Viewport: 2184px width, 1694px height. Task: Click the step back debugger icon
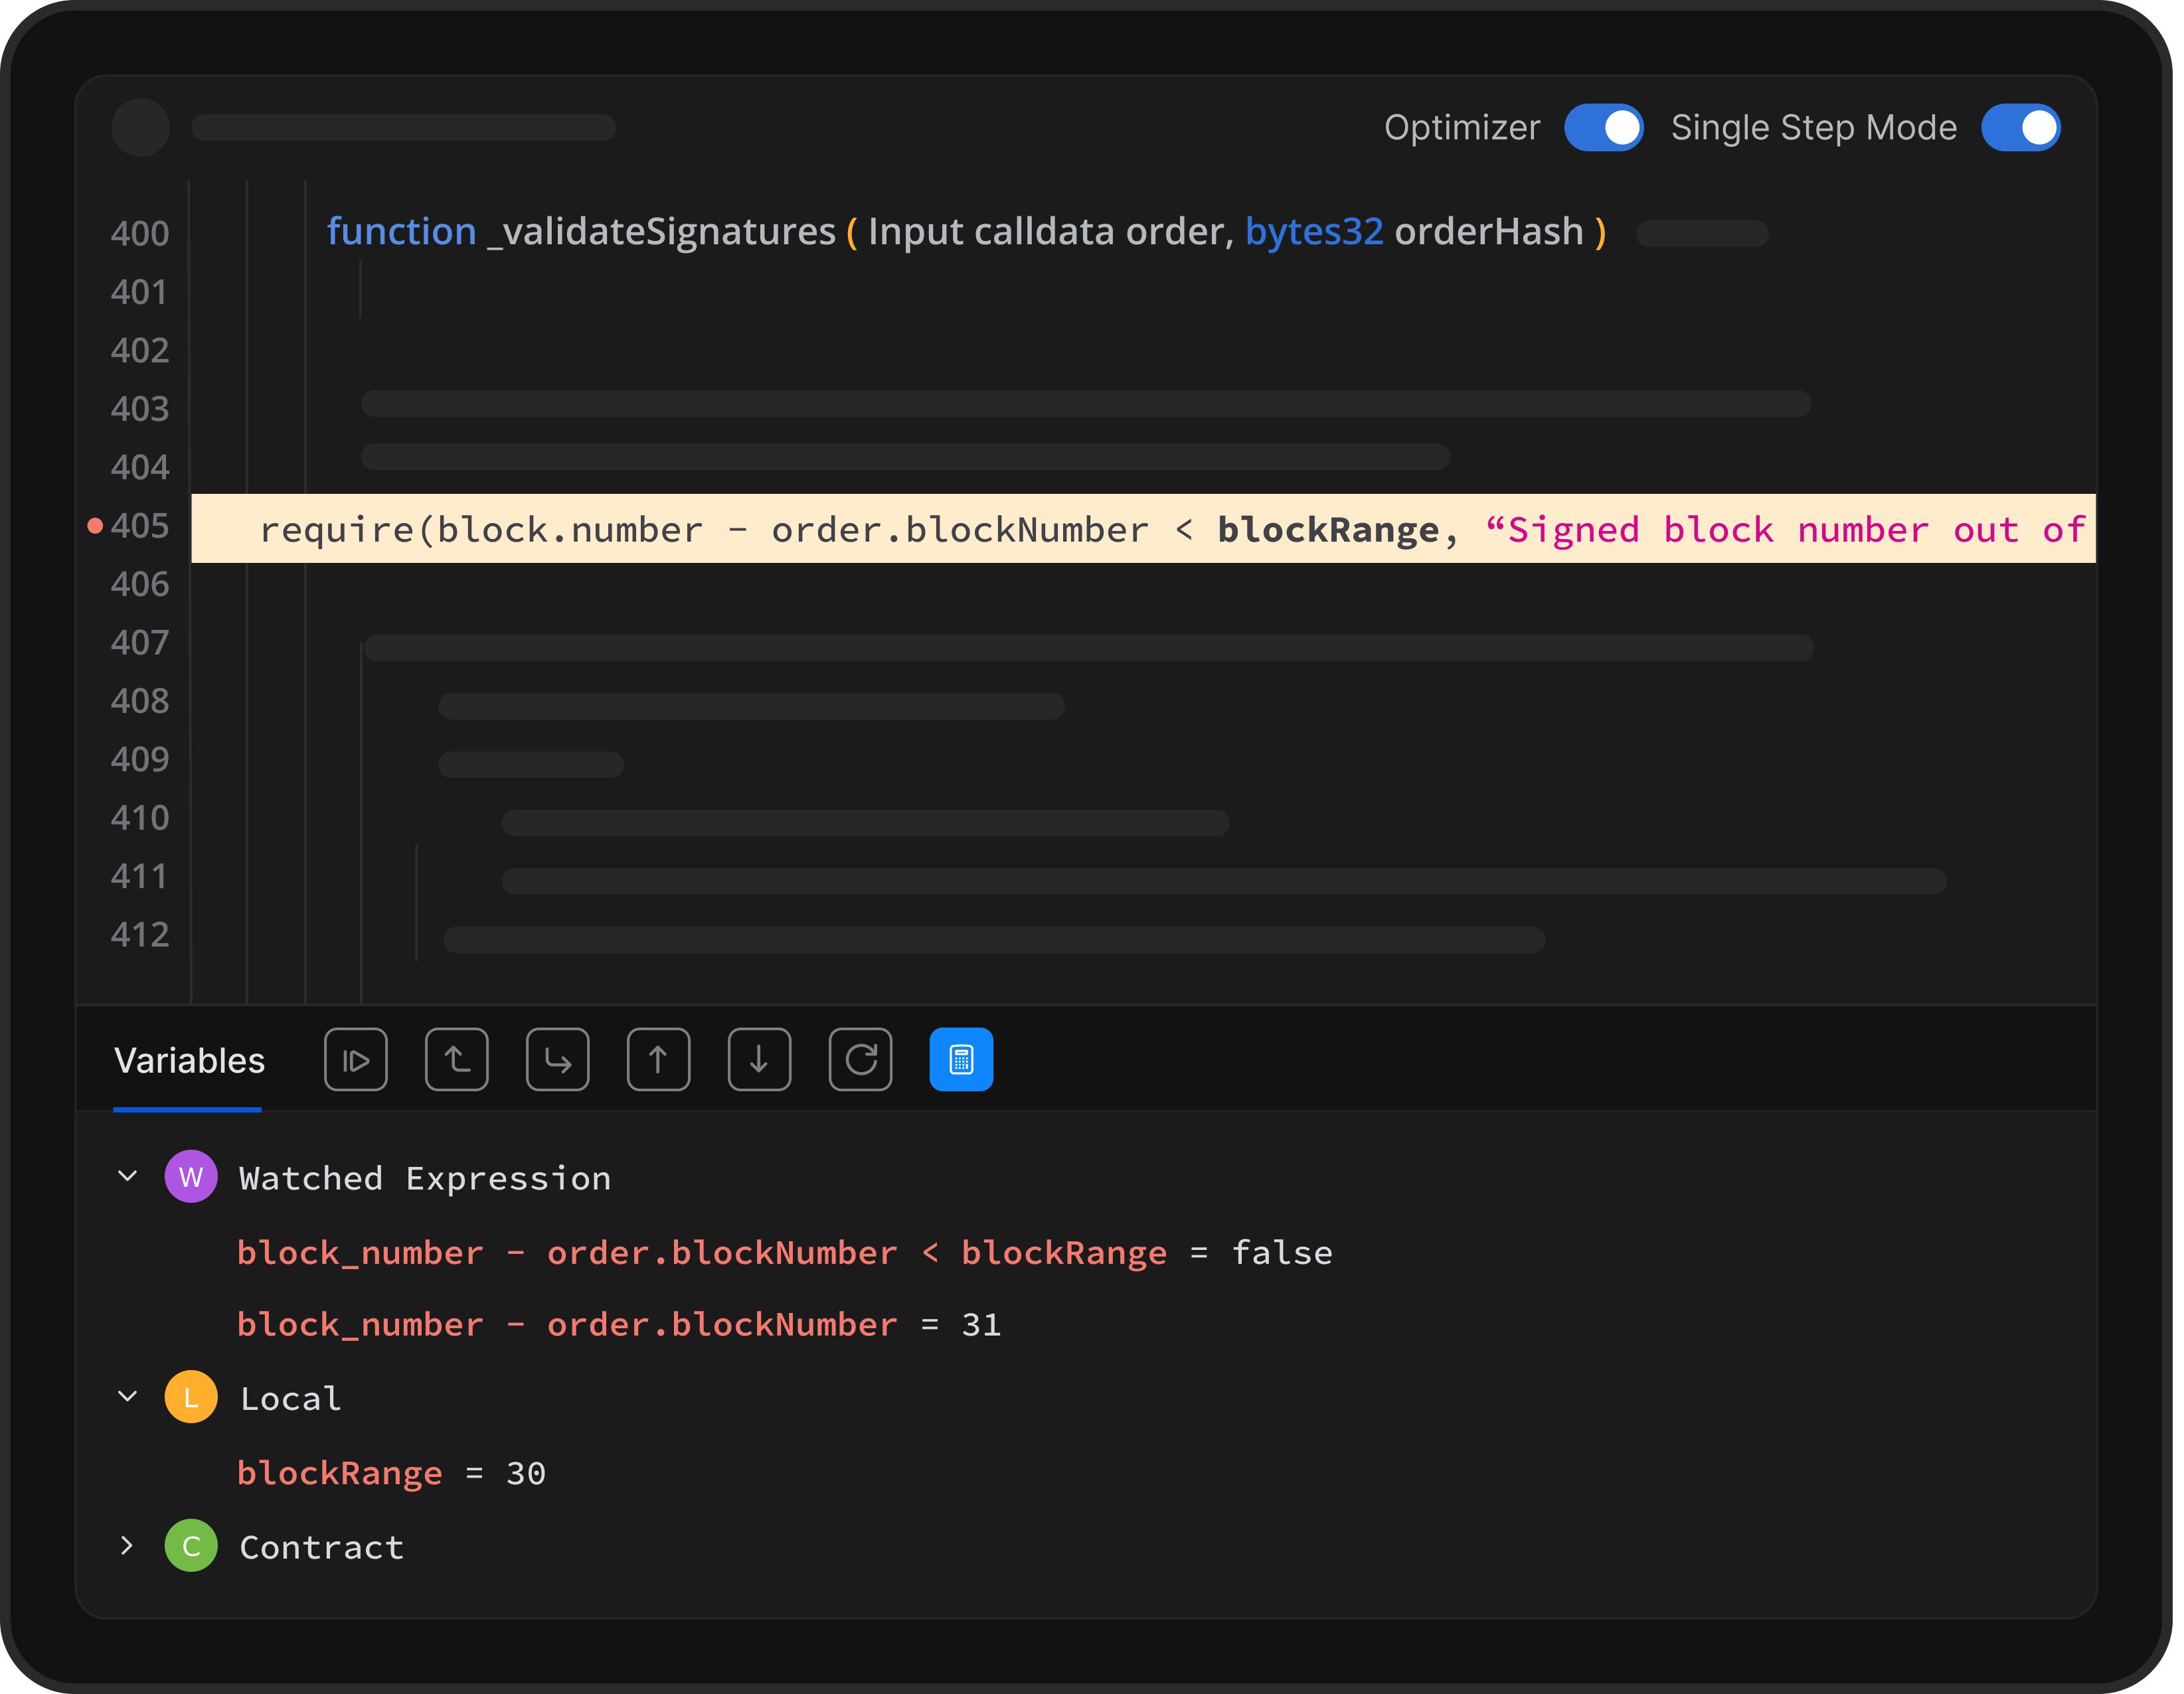pos(457,1059)
